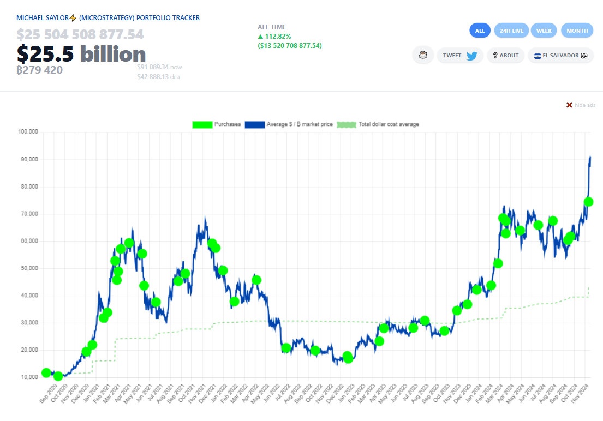Click the coffee cup tip jar icon
This screenshot has height=421, width=603.
pos(422,55)
